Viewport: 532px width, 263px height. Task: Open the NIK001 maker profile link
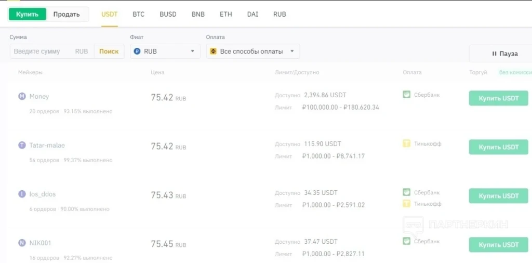(x=41, y=243)
